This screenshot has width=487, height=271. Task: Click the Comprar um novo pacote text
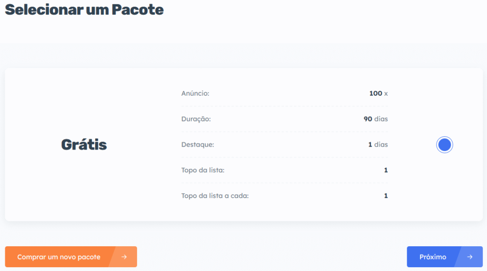click(59, 257)
